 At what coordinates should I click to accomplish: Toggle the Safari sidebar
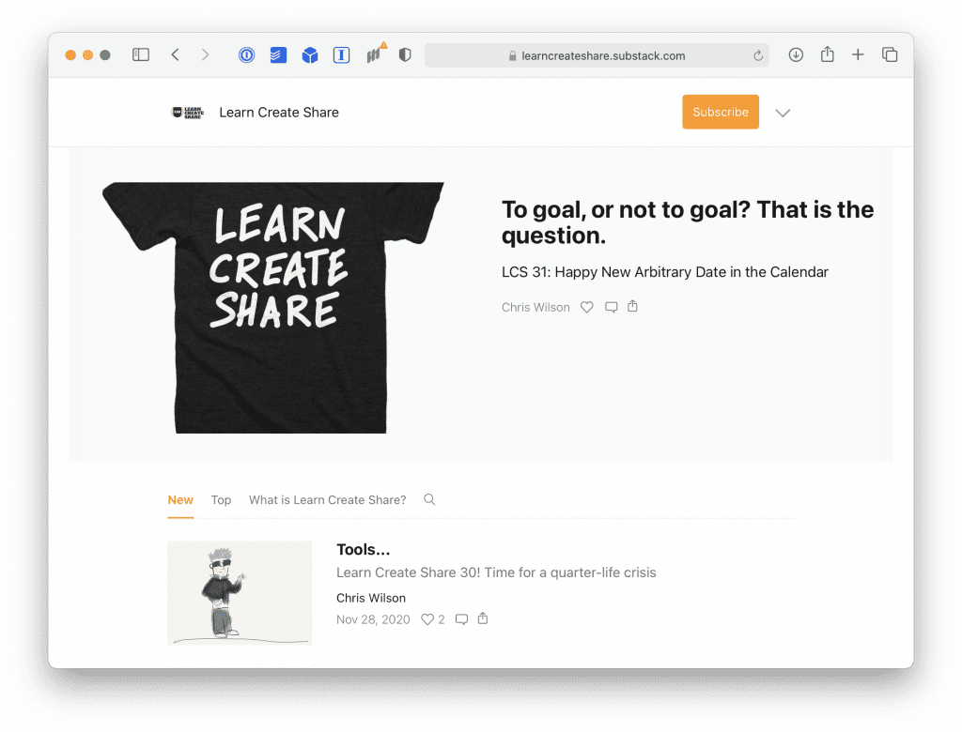(x=141, y=55)
